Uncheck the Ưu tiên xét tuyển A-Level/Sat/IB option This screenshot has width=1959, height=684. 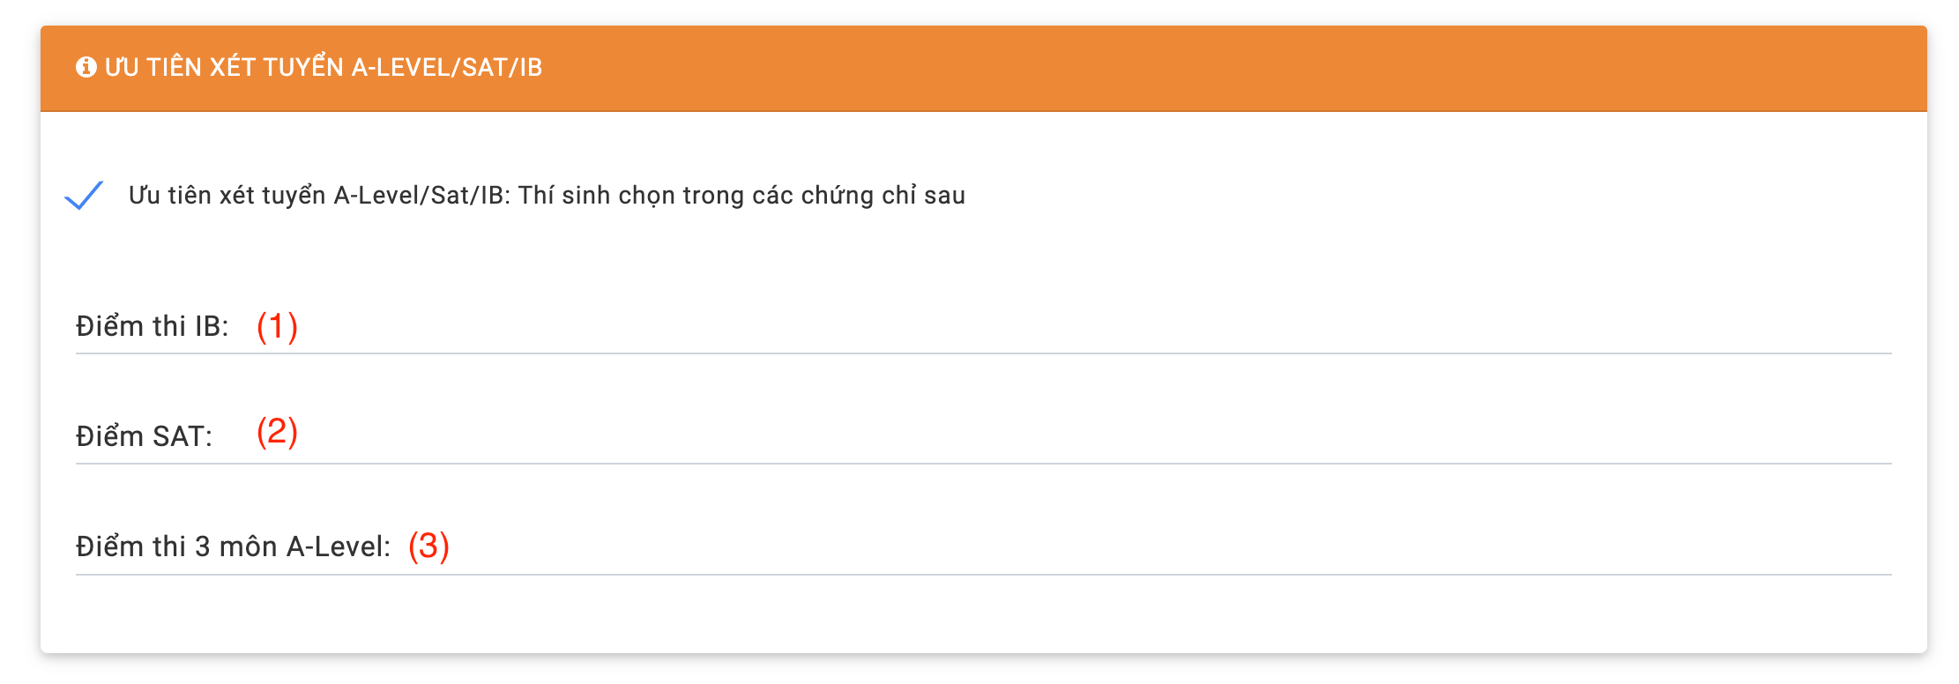pyautogui.click(x=86, y=196)
